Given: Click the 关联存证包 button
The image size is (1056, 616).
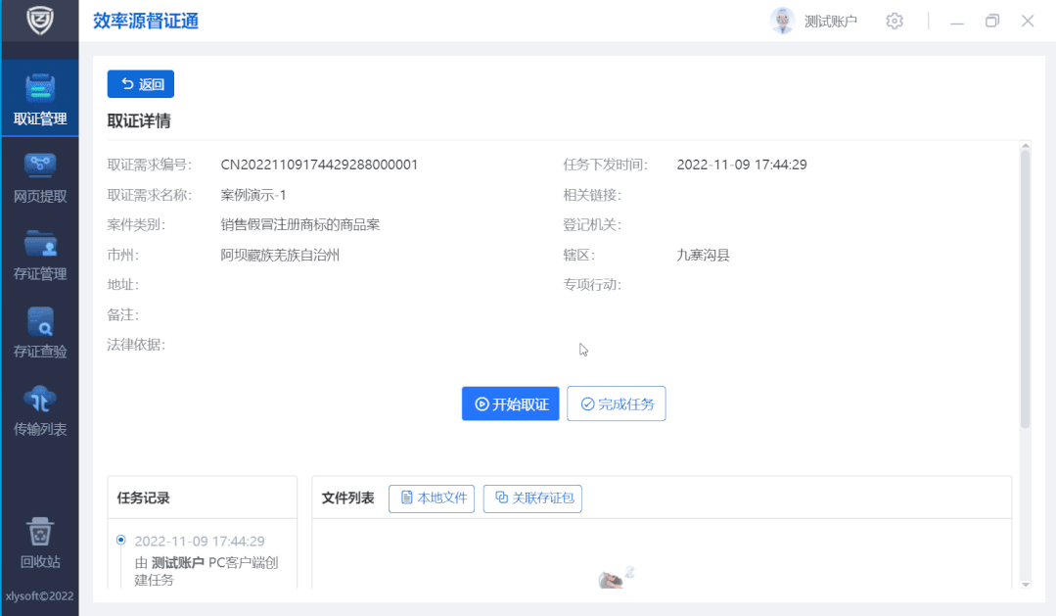Looking at the screenshot, I should click(x=532, y=498).
